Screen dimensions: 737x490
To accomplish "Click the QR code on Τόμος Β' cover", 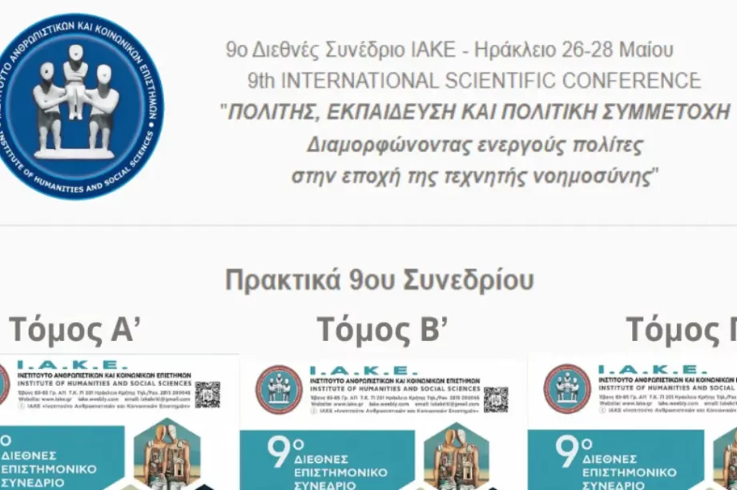I will [x=496, y=400].
